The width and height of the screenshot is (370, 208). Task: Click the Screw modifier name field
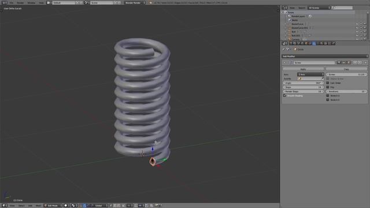(314, 62)
